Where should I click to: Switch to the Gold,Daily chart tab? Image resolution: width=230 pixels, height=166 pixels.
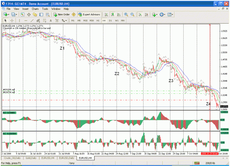31,158
